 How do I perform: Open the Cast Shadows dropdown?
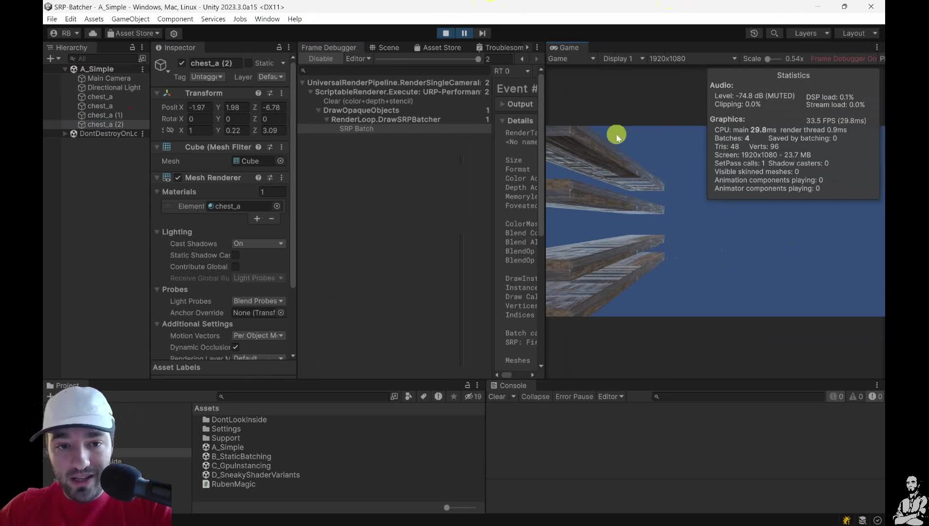(x=258, y=244)
